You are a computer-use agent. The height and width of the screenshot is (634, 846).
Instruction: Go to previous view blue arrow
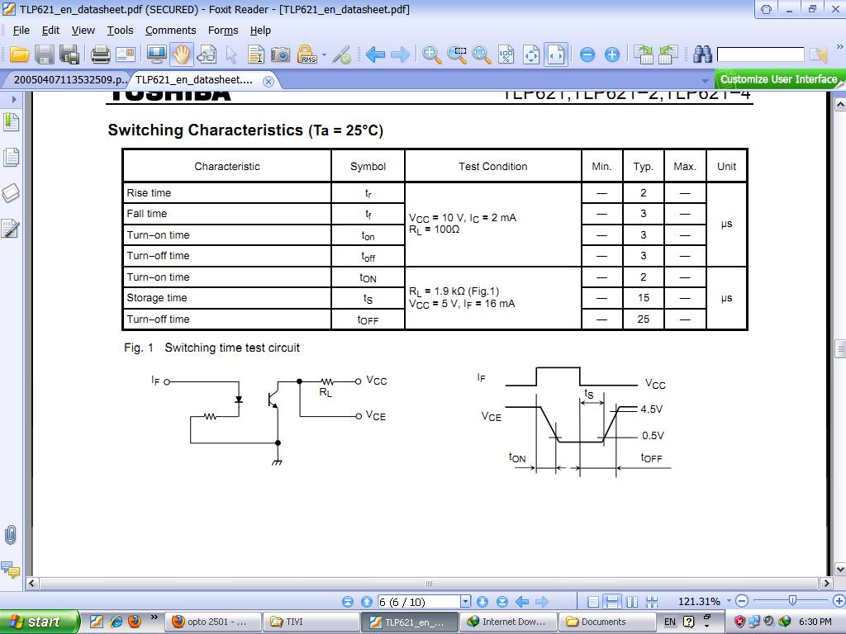point(375,54)
